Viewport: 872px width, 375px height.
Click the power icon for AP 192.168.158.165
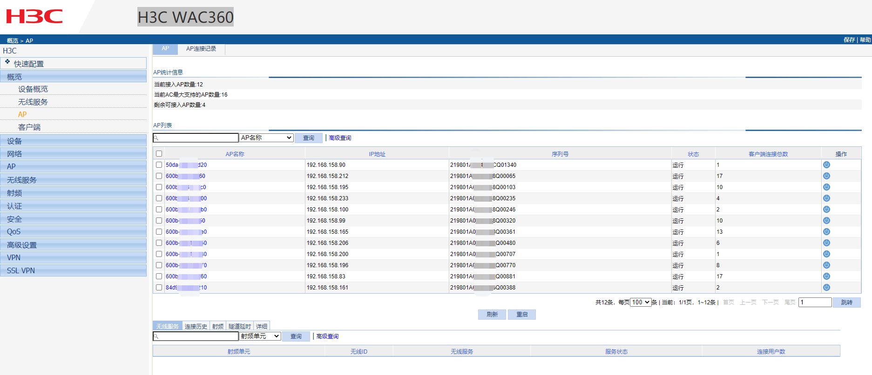coord(826,232)
